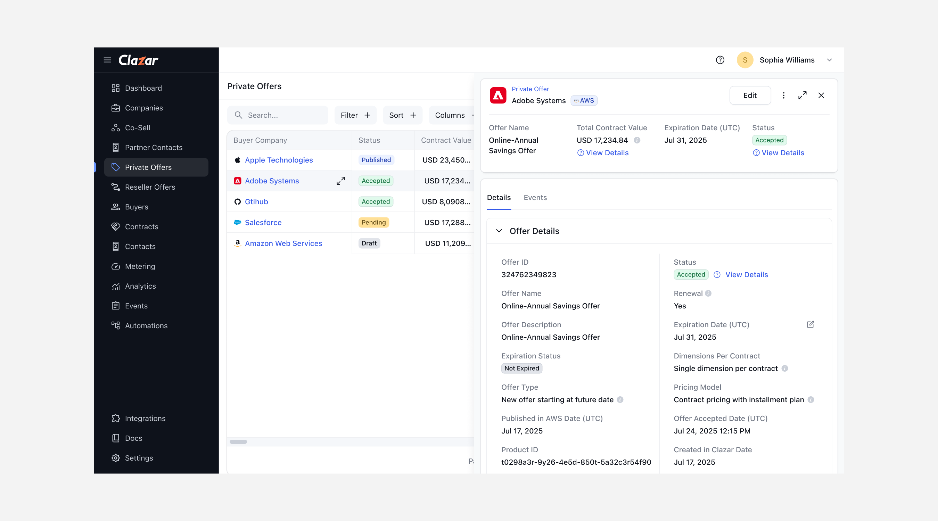View Details under header Status
The height and width of the screenshot is (521, 938).
point(779,153)
